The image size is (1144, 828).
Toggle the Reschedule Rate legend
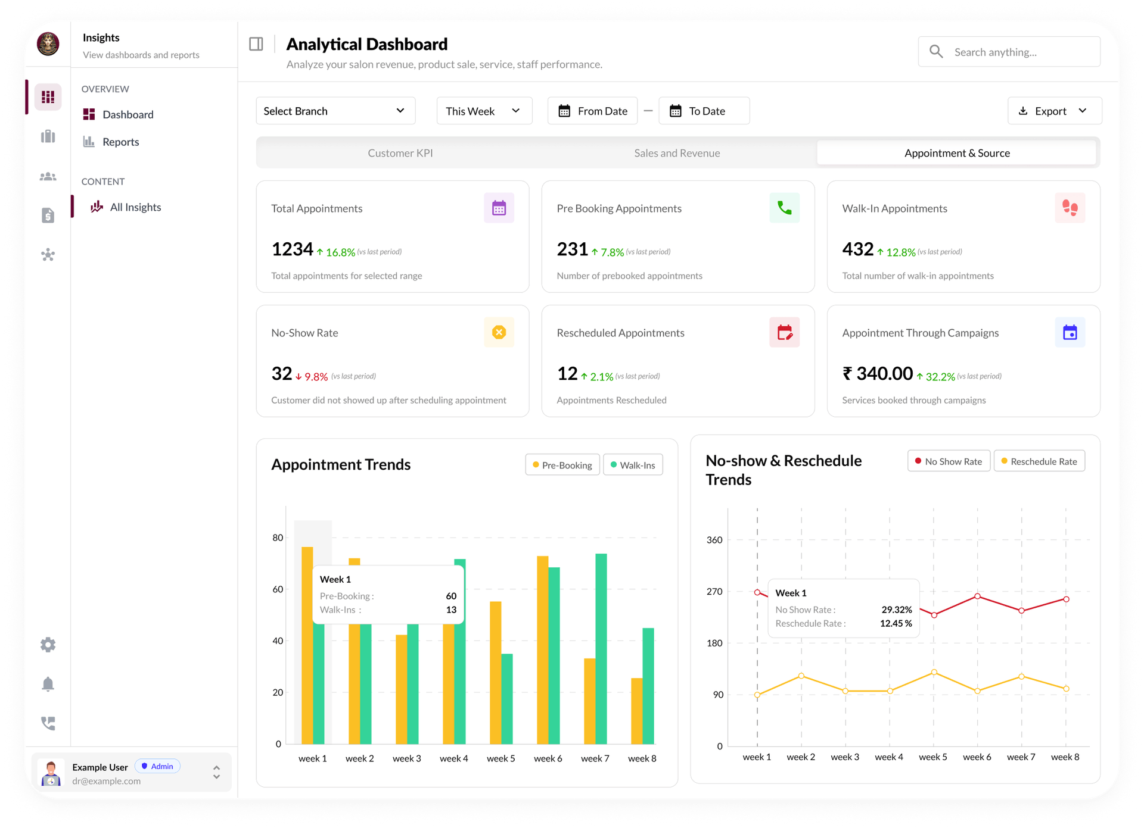coord(1039,461)
